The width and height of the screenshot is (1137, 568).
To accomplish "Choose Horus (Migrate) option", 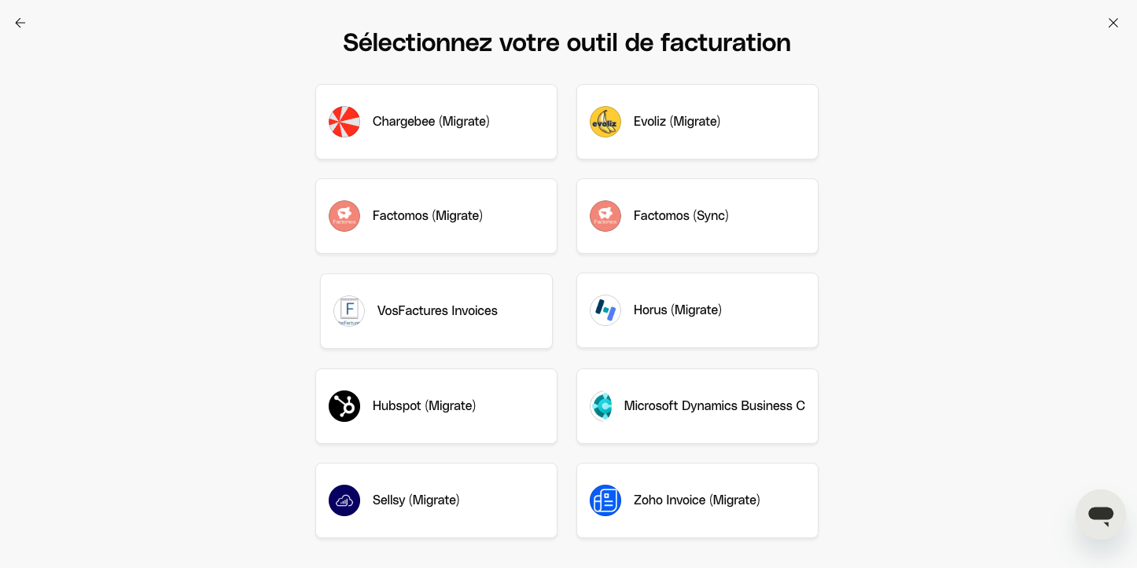I will [697, 310].
